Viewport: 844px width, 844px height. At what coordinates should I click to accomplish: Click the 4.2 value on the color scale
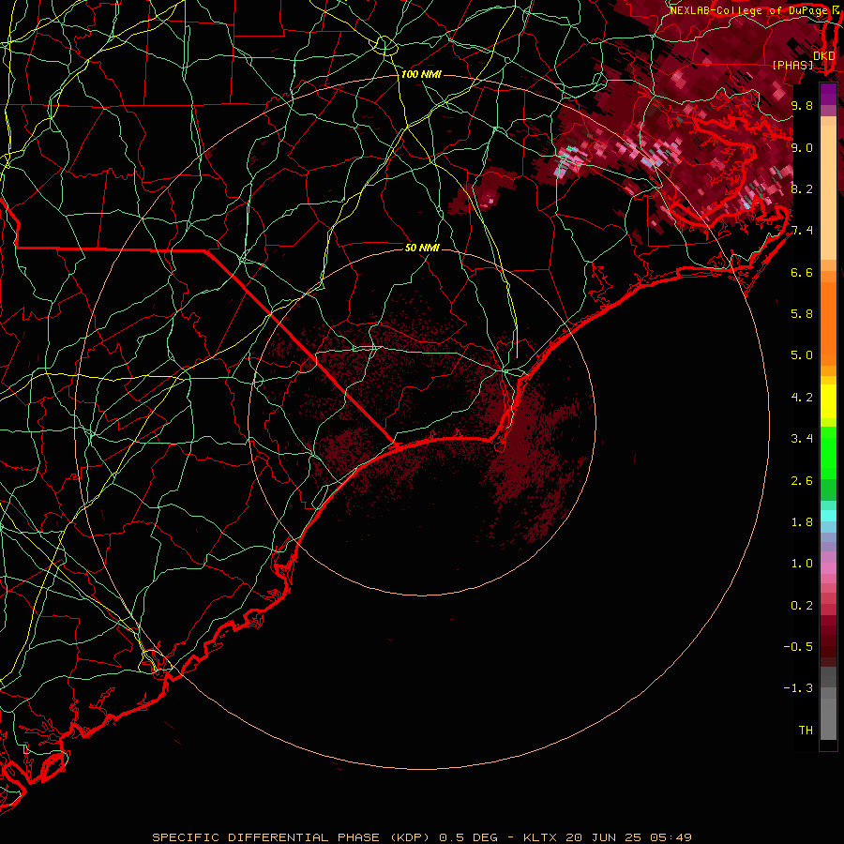click(x=802, y=398)
